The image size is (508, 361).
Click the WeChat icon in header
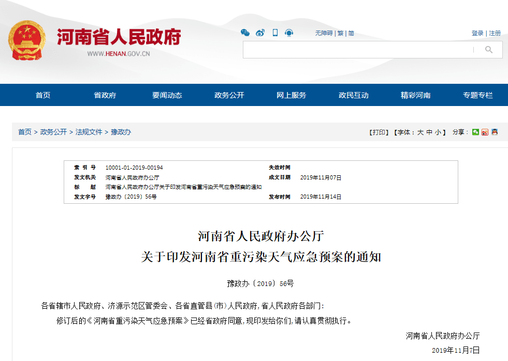click(x=245, y=33)
